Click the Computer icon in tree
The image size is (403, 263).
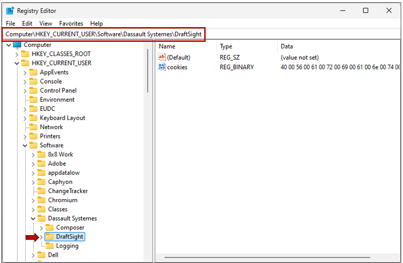17,45
